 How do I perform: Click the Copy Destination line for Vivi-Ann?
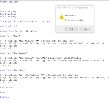pyautogui.click(x=55, y=78)
